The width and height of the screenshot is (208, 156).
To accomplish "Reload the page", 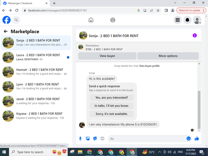I will coord(17,10).
